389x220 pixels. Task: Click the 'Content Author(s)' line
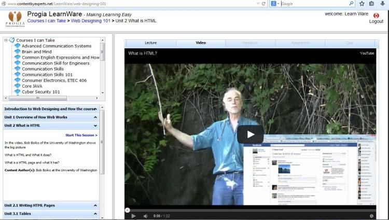click(x=51, y=170)
